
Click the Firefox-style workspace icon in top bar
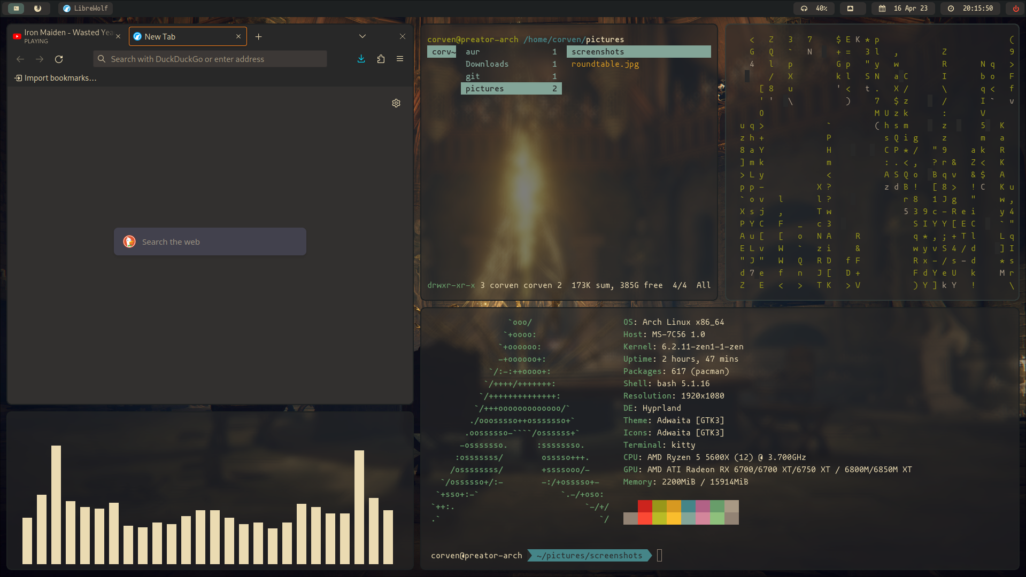[37, 8]
